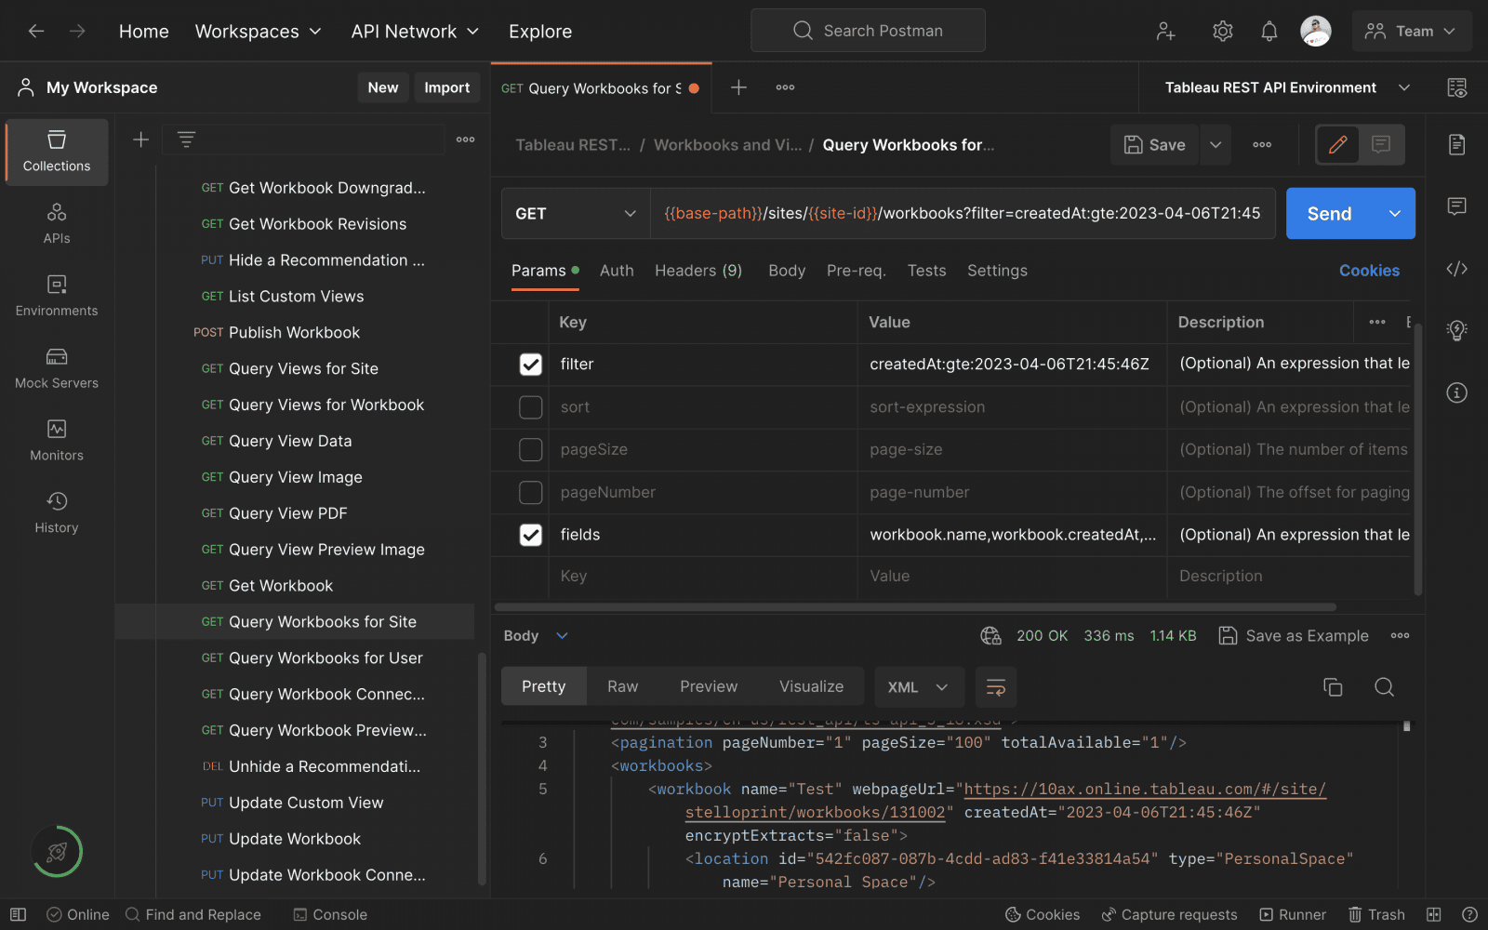Click the Send button

(x=1330, y=214)
